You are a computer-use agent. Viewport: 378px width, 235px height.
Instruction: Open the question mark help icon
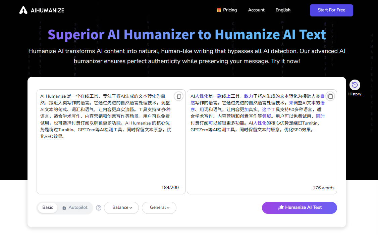coord(99,208)
